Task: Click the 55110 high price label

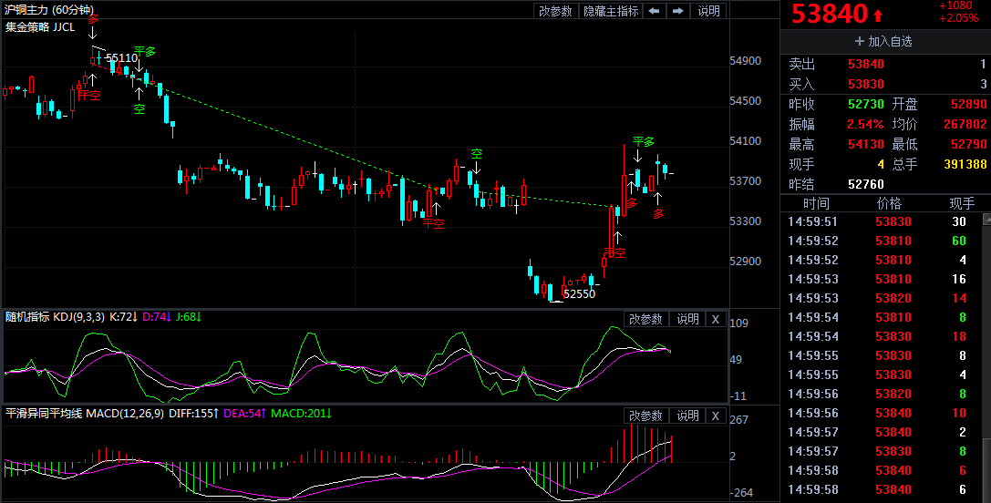Action: (x=121, y=58)
